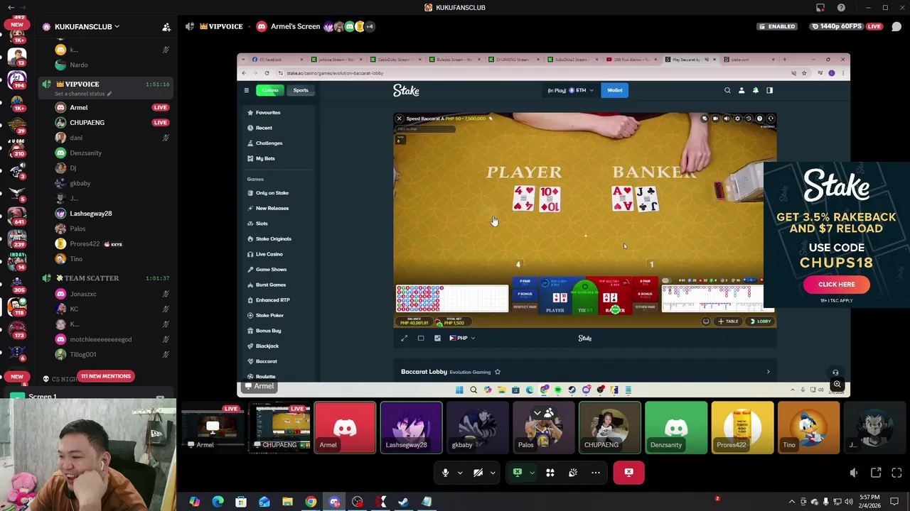Open Discord Activities launcher icon

coord(550,473)
